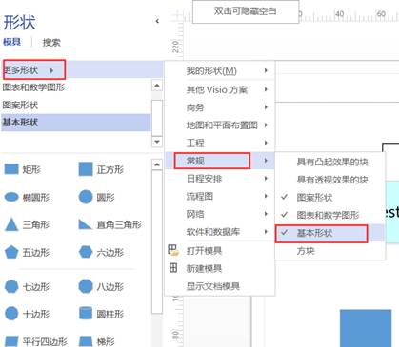Expand the 日程安排 submenu

[x=220, y=179]
